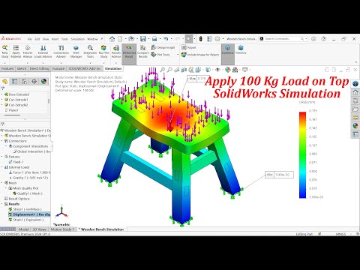Toggle the Isometric view button in ribbon
The height and width of the screenshot is (270, 360).
[x=227, y=49]
